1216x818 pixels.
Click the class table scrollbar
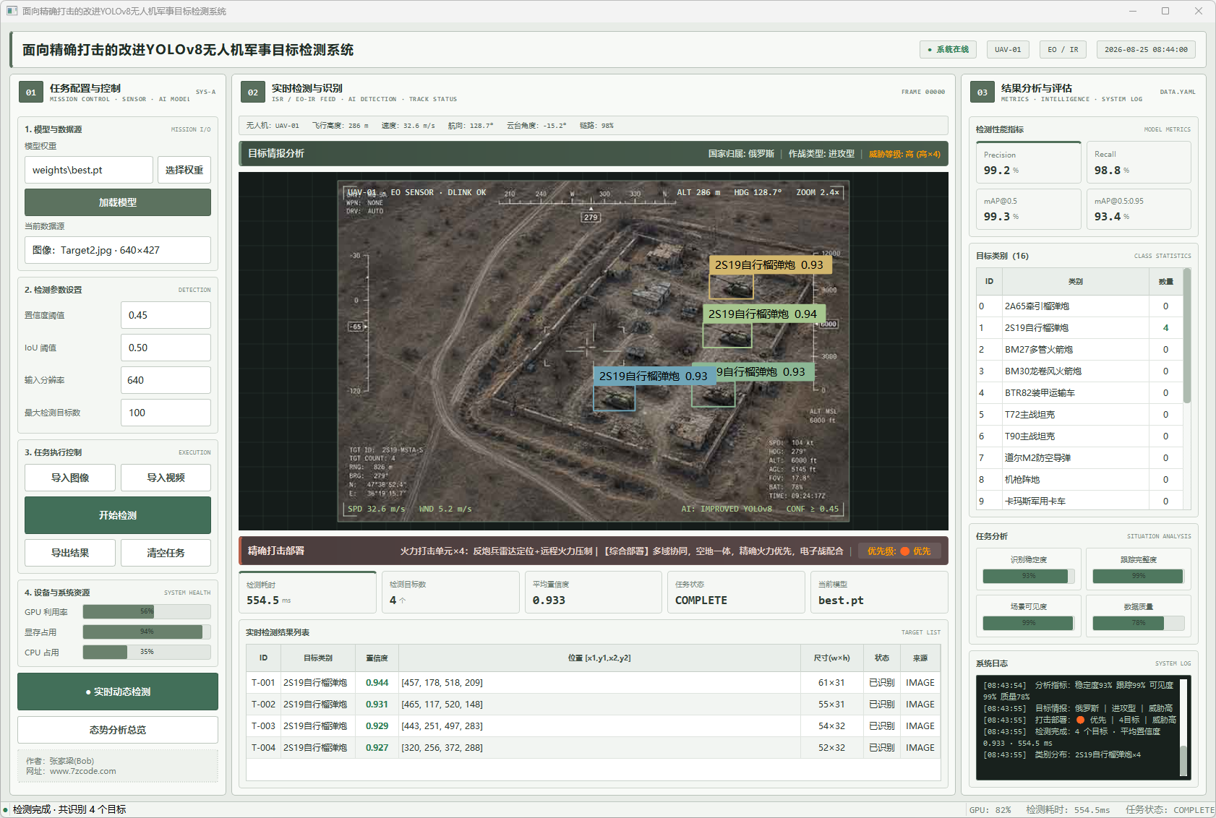1186,337
